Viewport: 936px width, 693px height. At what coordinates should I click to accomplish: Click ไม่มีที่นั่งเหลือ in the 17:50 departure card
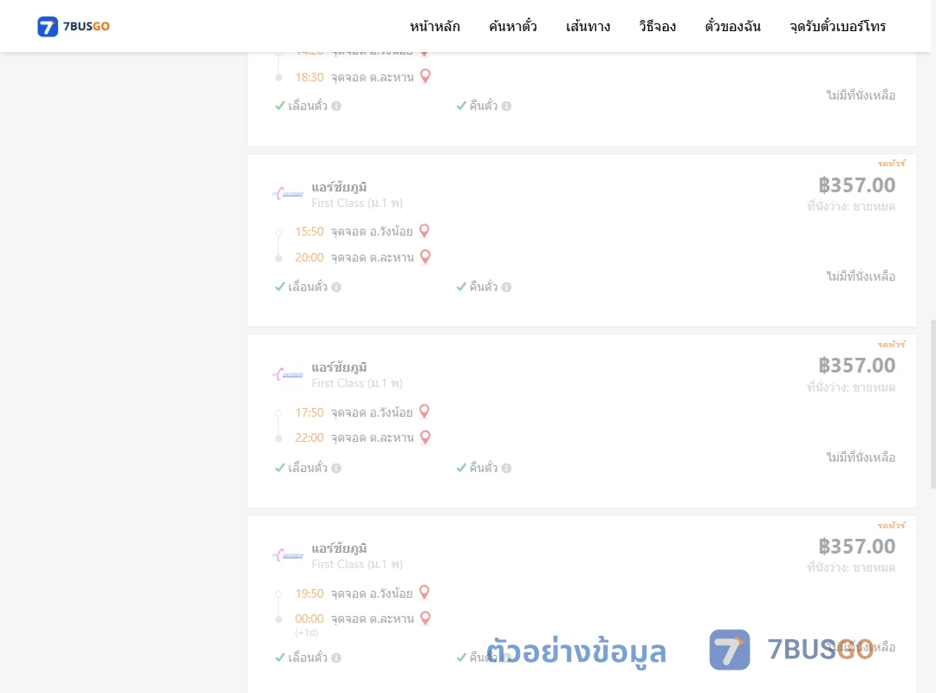pyautogui.click(x=861, y=457)
